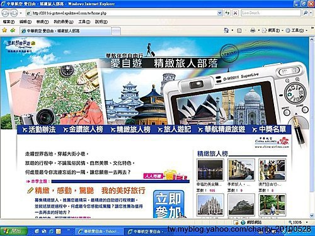This screenshot has height=236, width=315.
Task: Click the 活動辦法 navigation link
Action: 39,130
